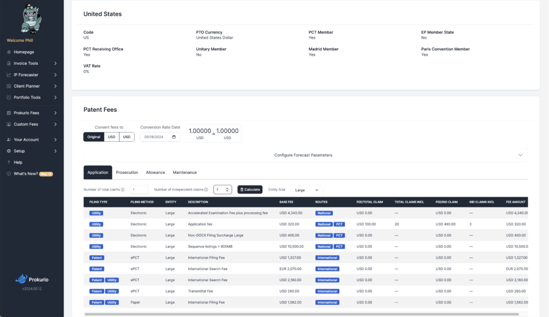Click the Help question mark icon

9,163
